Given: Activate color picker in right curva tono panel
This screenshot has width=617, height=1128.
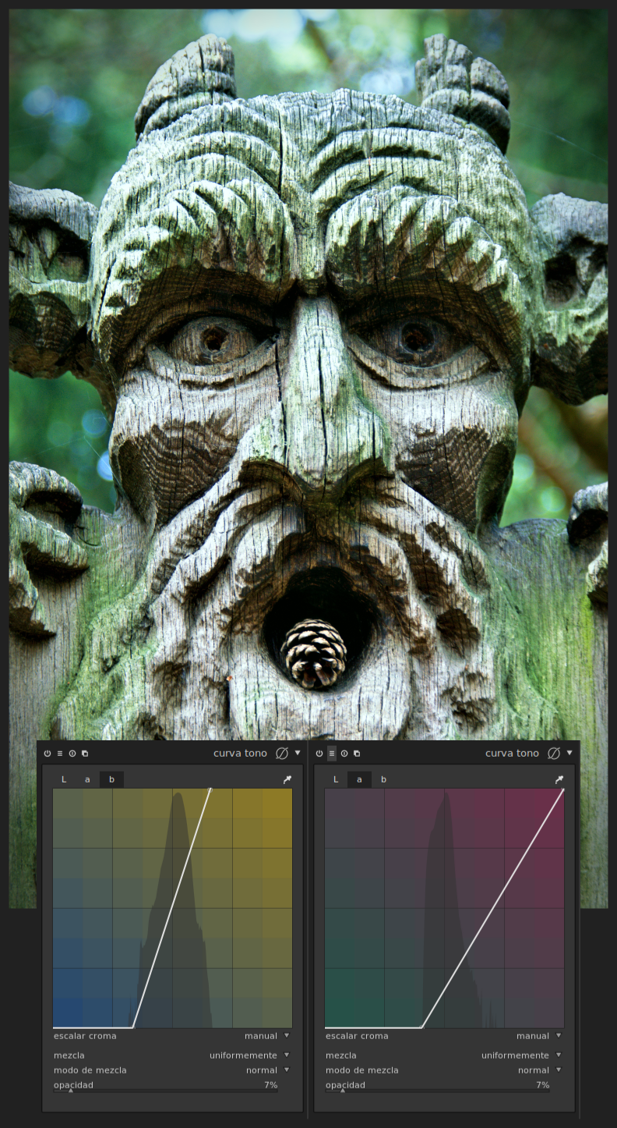Looking at the screenshot, I should point(559,779).
